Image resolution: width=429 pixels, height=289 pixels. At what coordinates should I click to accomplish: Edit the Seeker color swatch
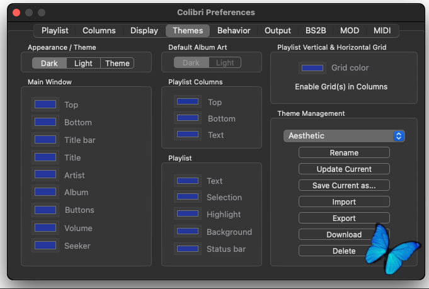[x=45, y=246]
